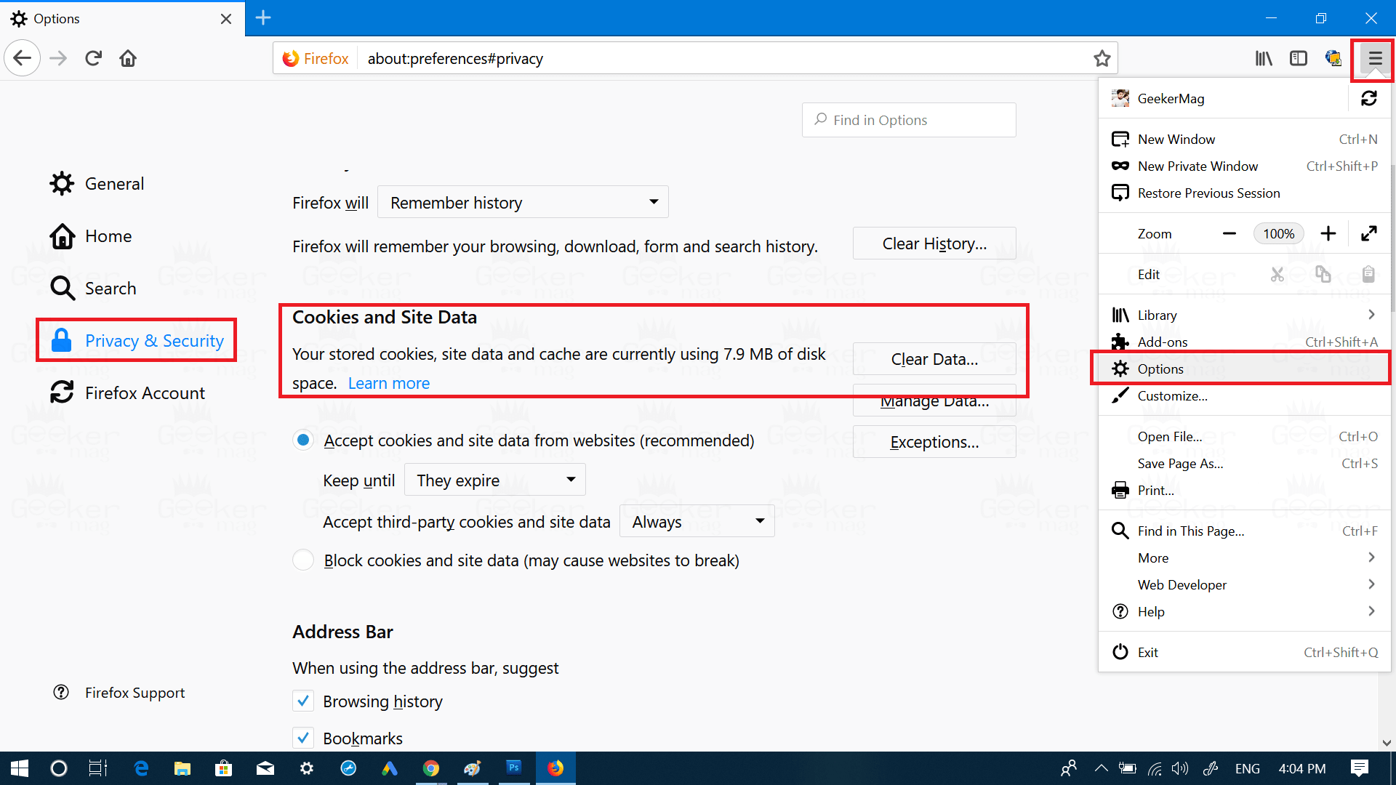Zoom out with the minus icon

point(1229,233)
